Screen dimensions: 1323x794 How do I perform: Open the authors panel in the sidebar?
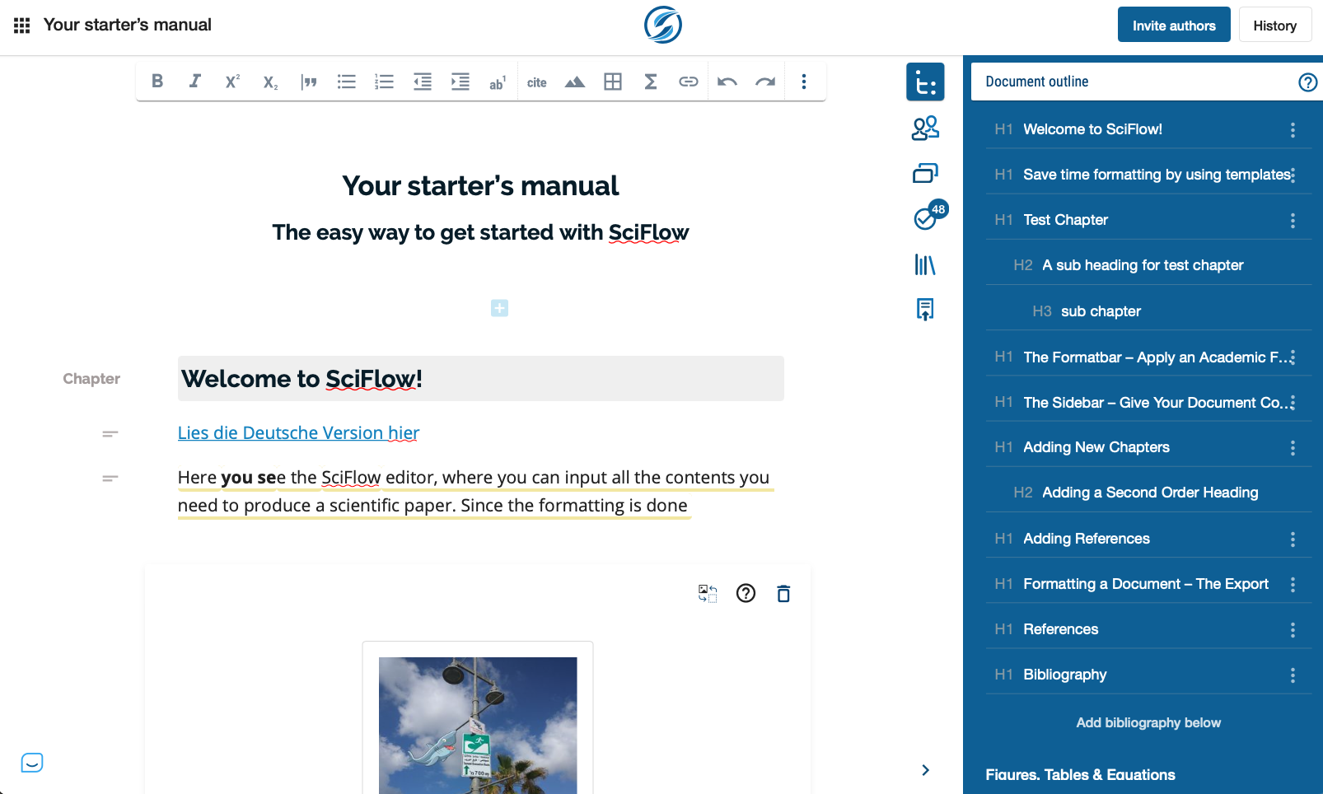(926, 128)
